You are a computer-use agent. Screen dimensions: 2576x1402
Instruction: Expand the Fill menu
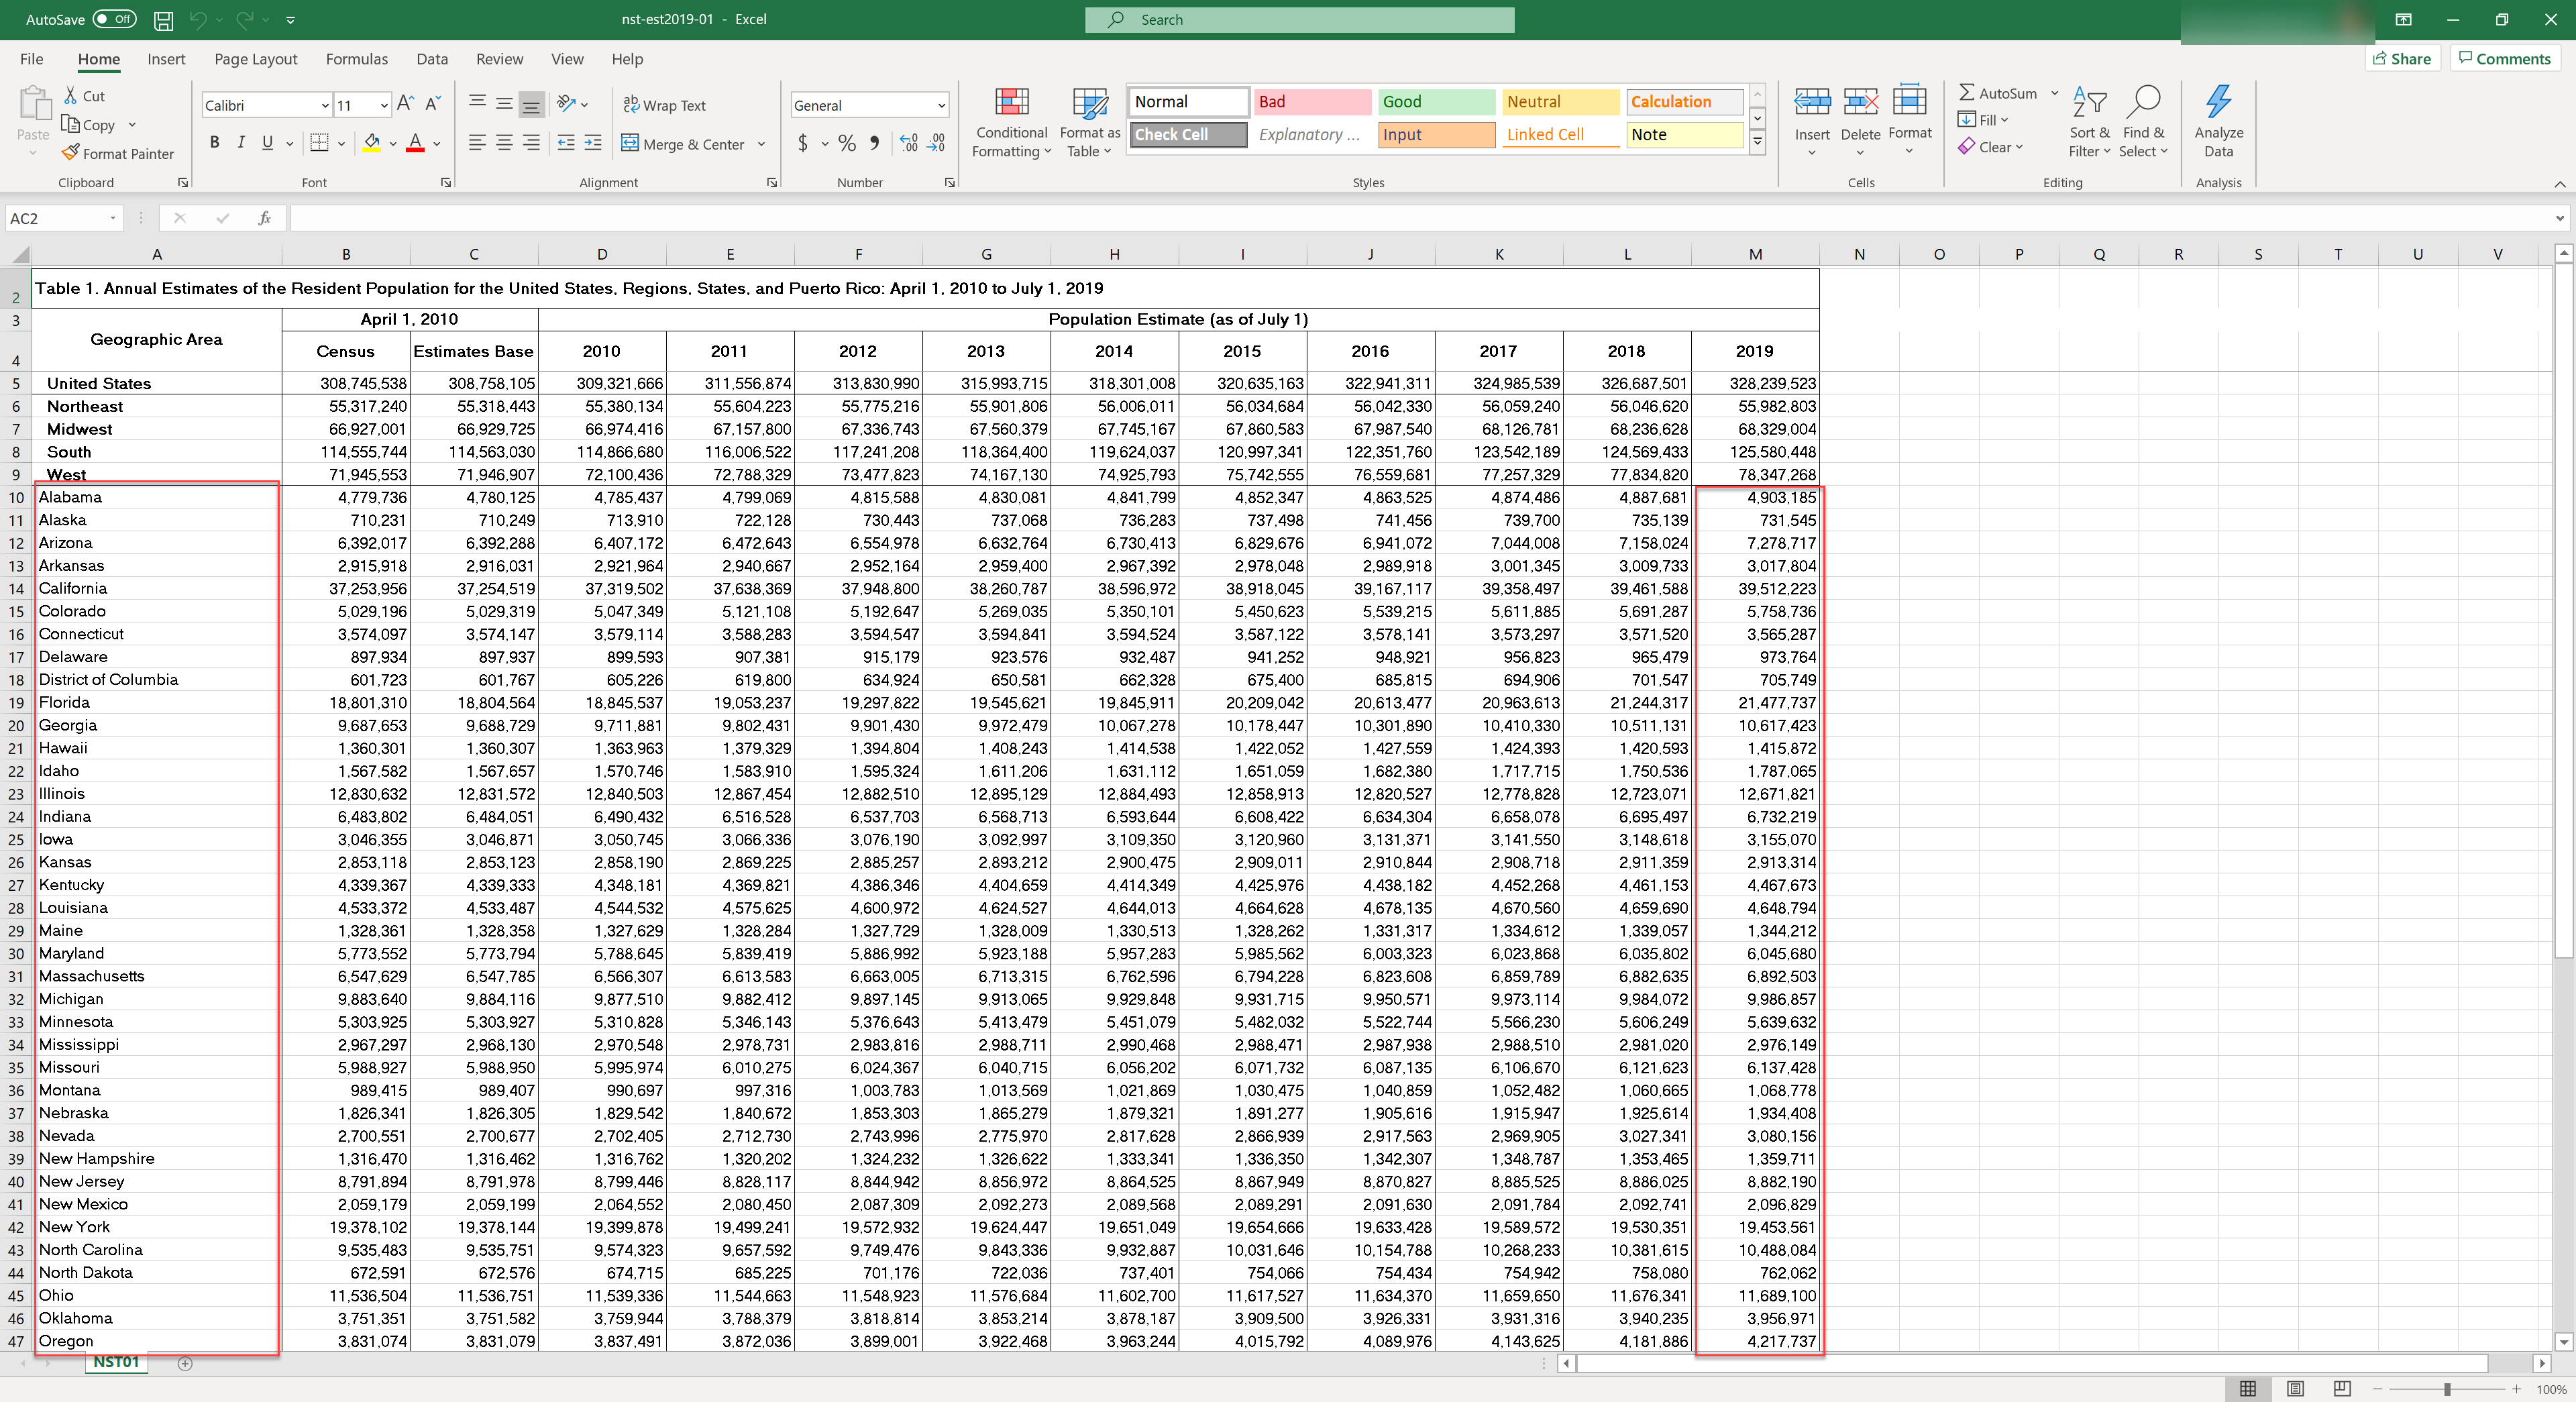1983,120
